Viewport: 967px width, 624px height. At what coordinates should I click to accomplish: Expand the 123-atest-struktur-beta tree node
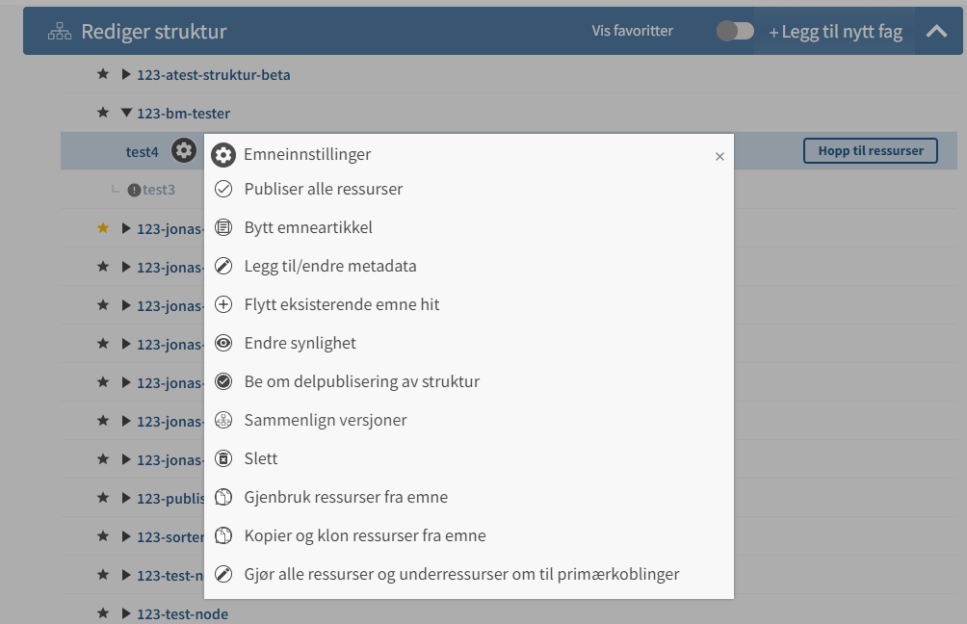click(x=126, y=74)
